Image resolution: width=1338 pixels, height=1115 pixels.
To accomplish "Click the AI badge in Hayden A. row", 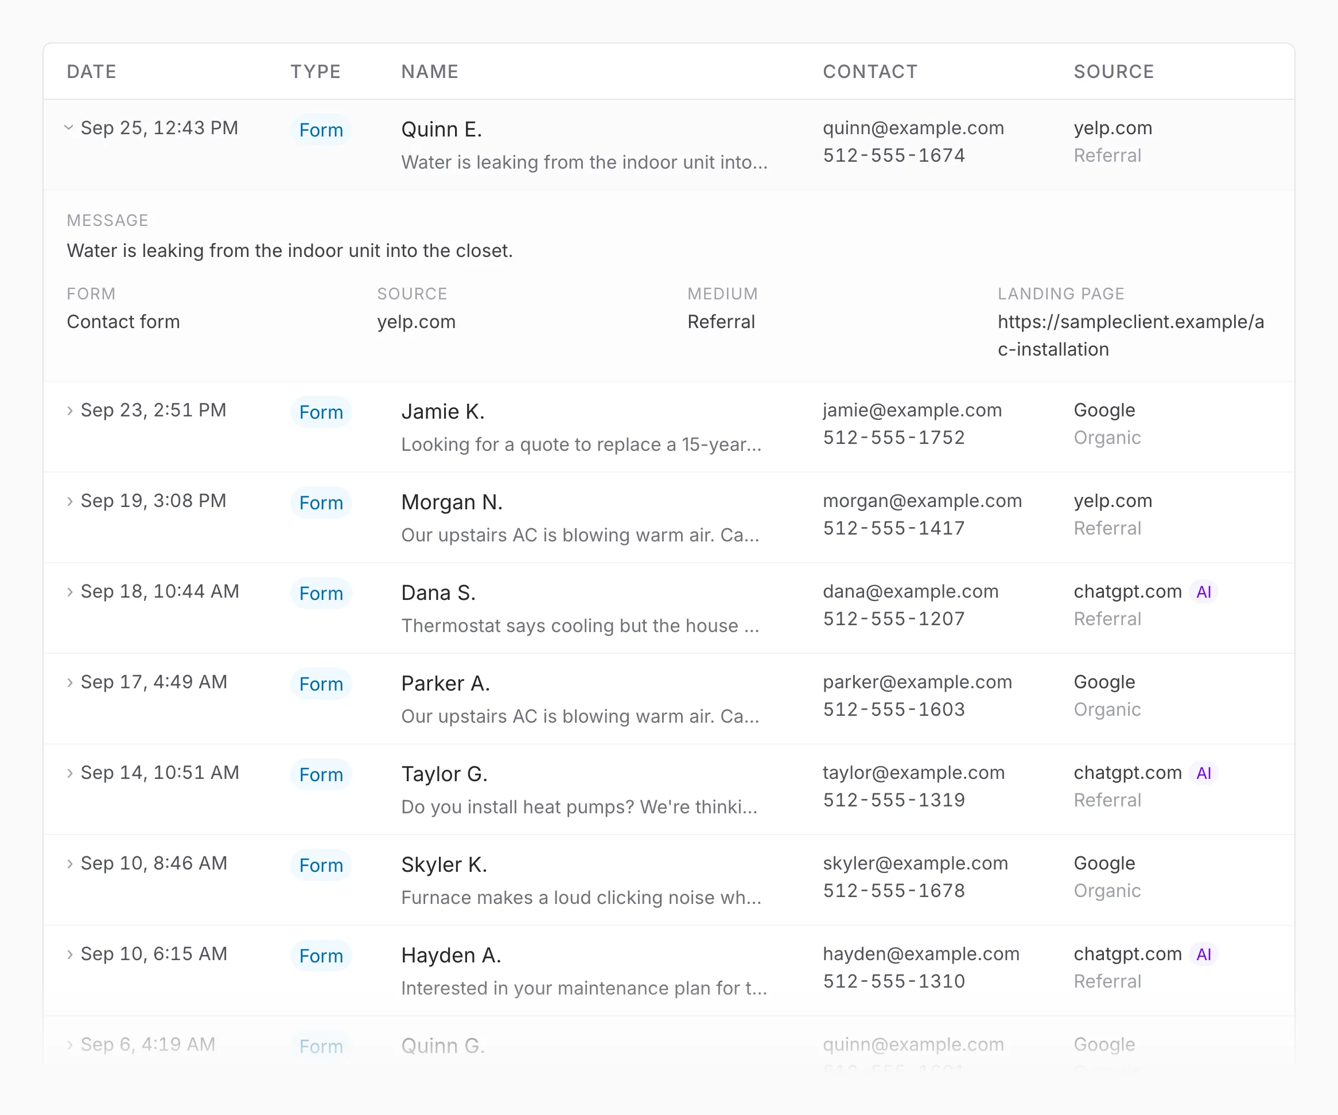I will 1204,954.
